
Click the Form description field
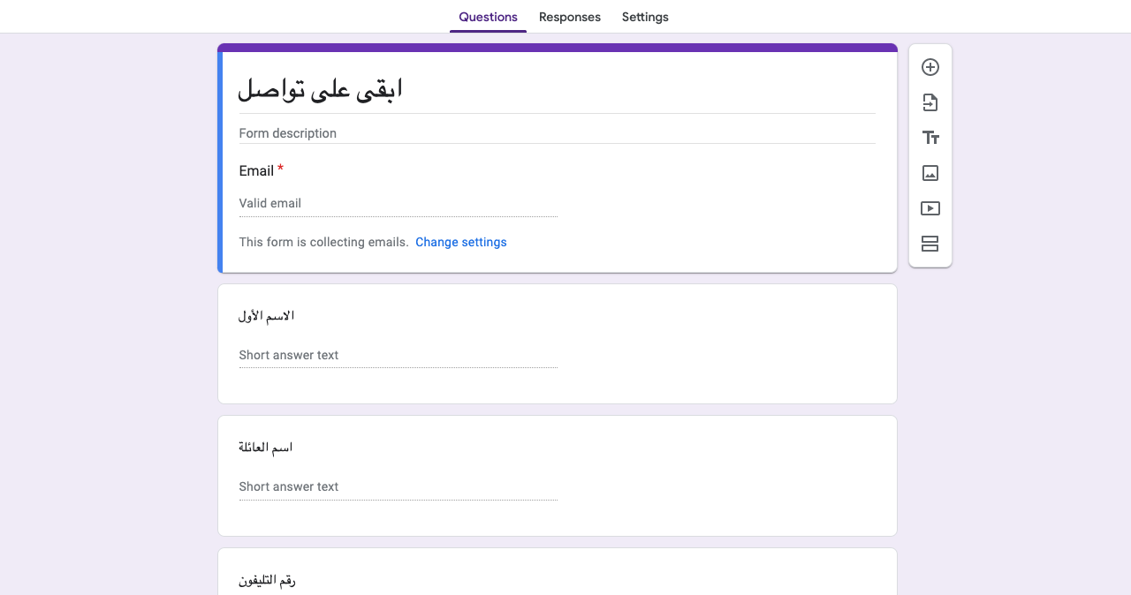coord(557,133)
